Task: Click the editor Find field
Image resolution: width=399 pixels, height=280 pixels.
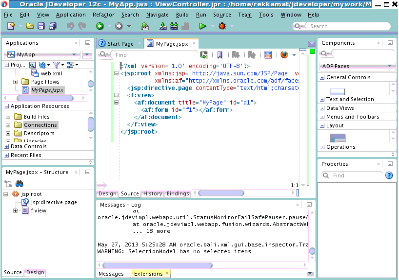Action: point(155,55)
